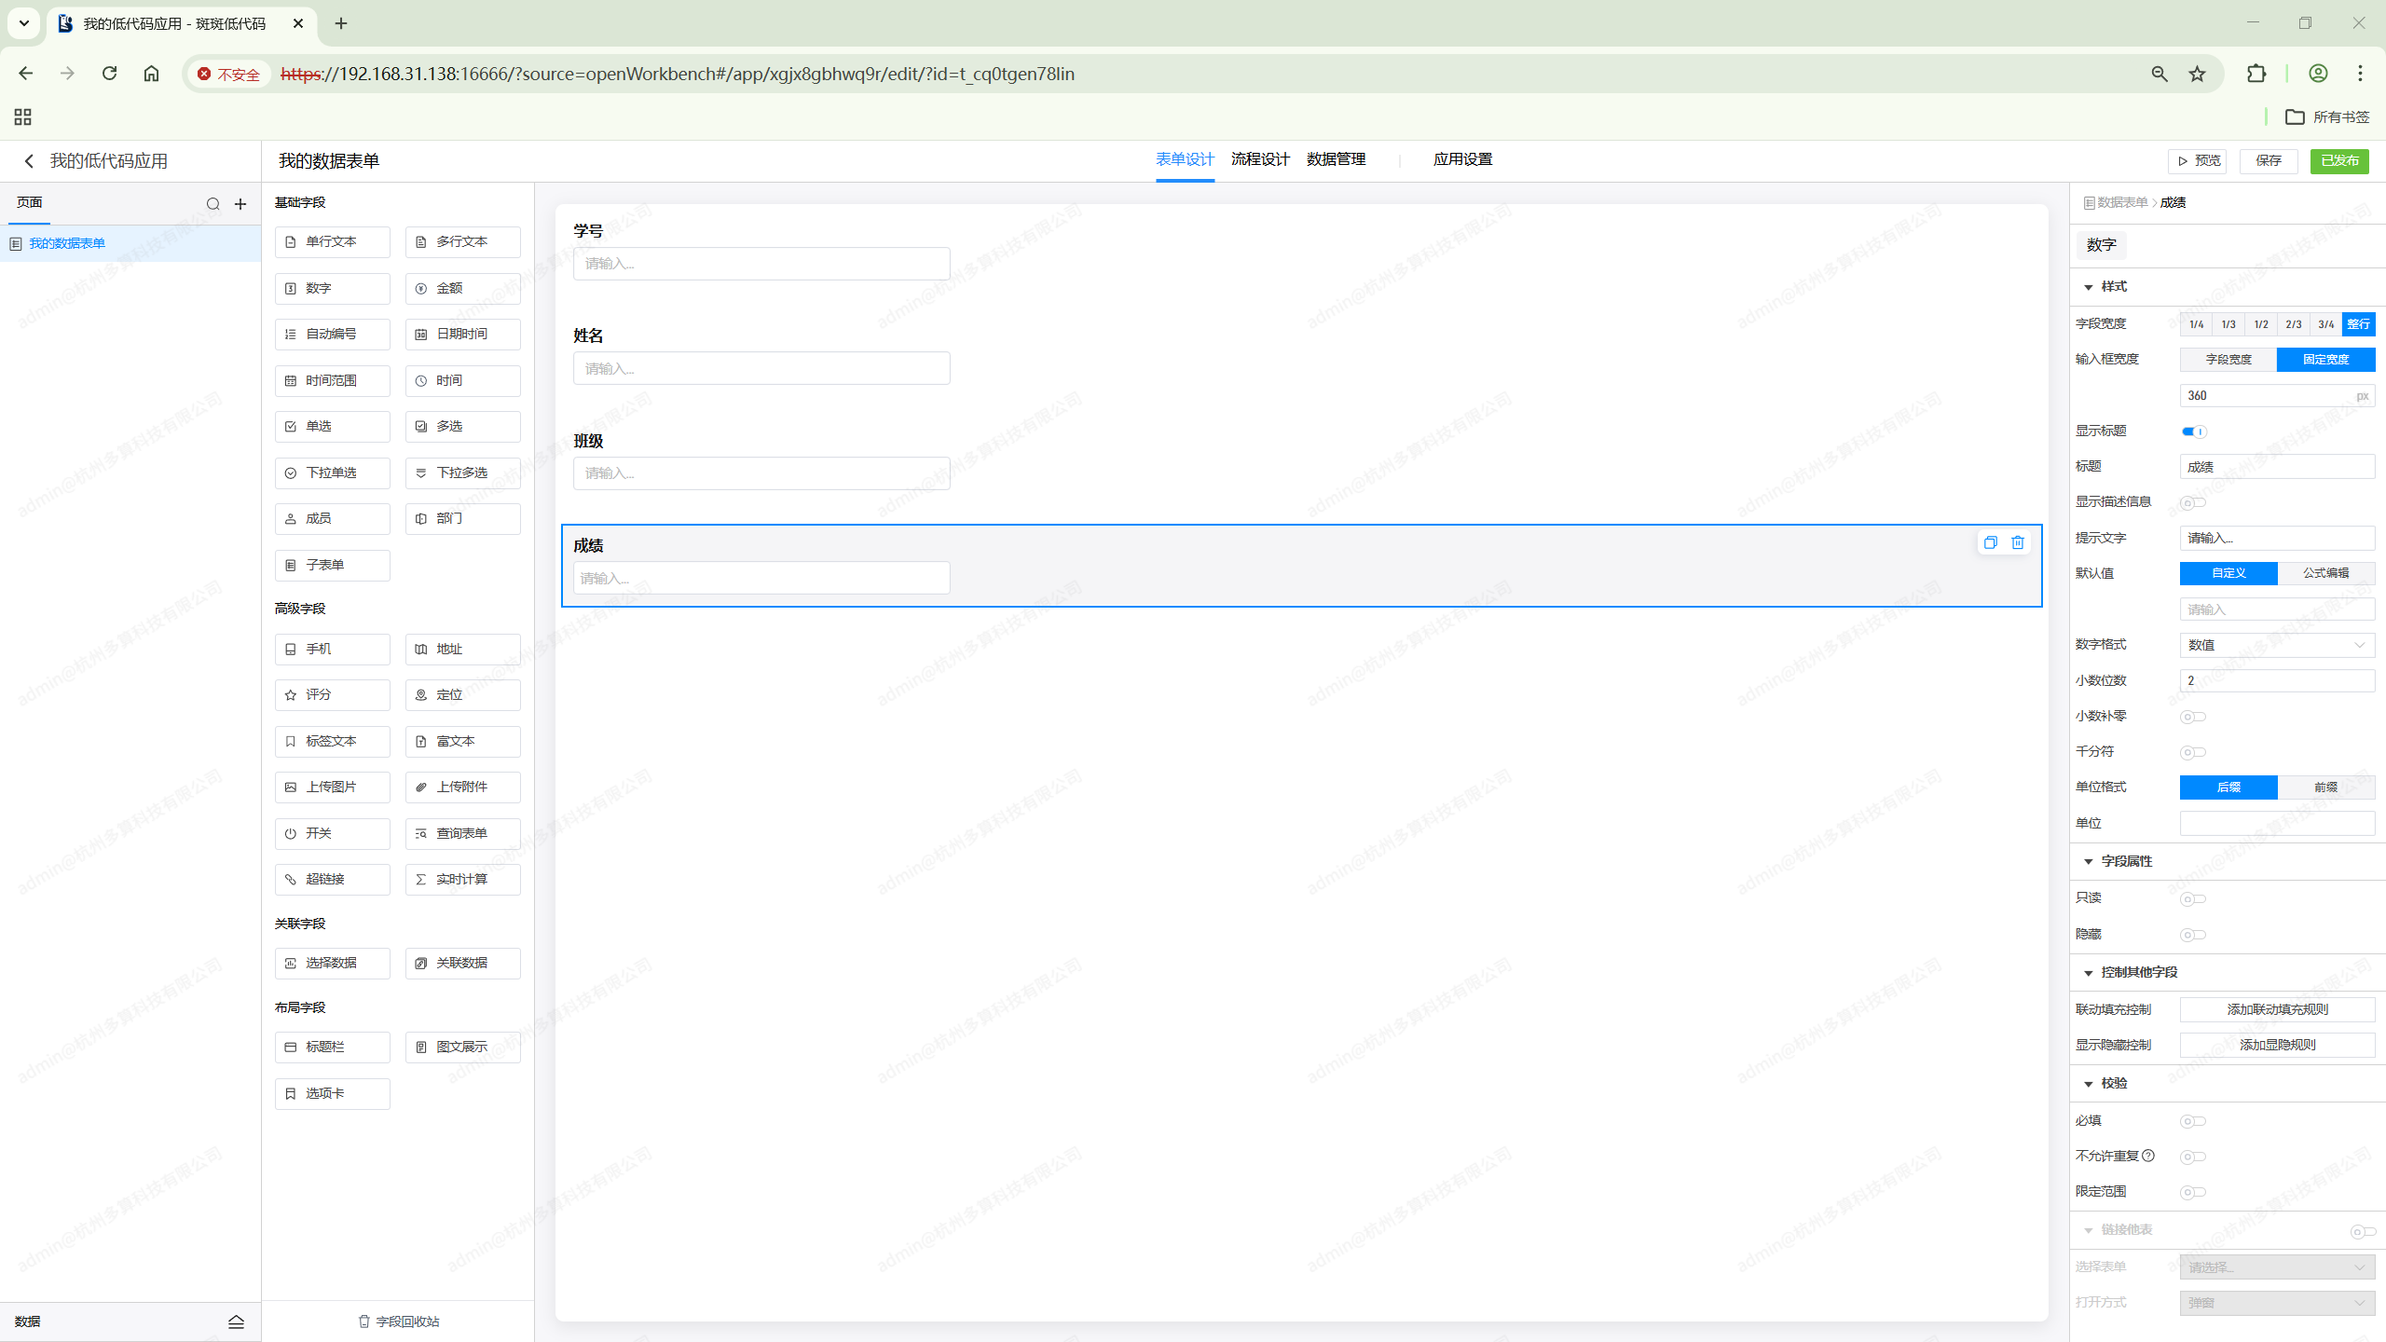The image size is (2386, 1342).
Task: Click the delete icon on 成绩 field
Action: [x=2018, y=542]
